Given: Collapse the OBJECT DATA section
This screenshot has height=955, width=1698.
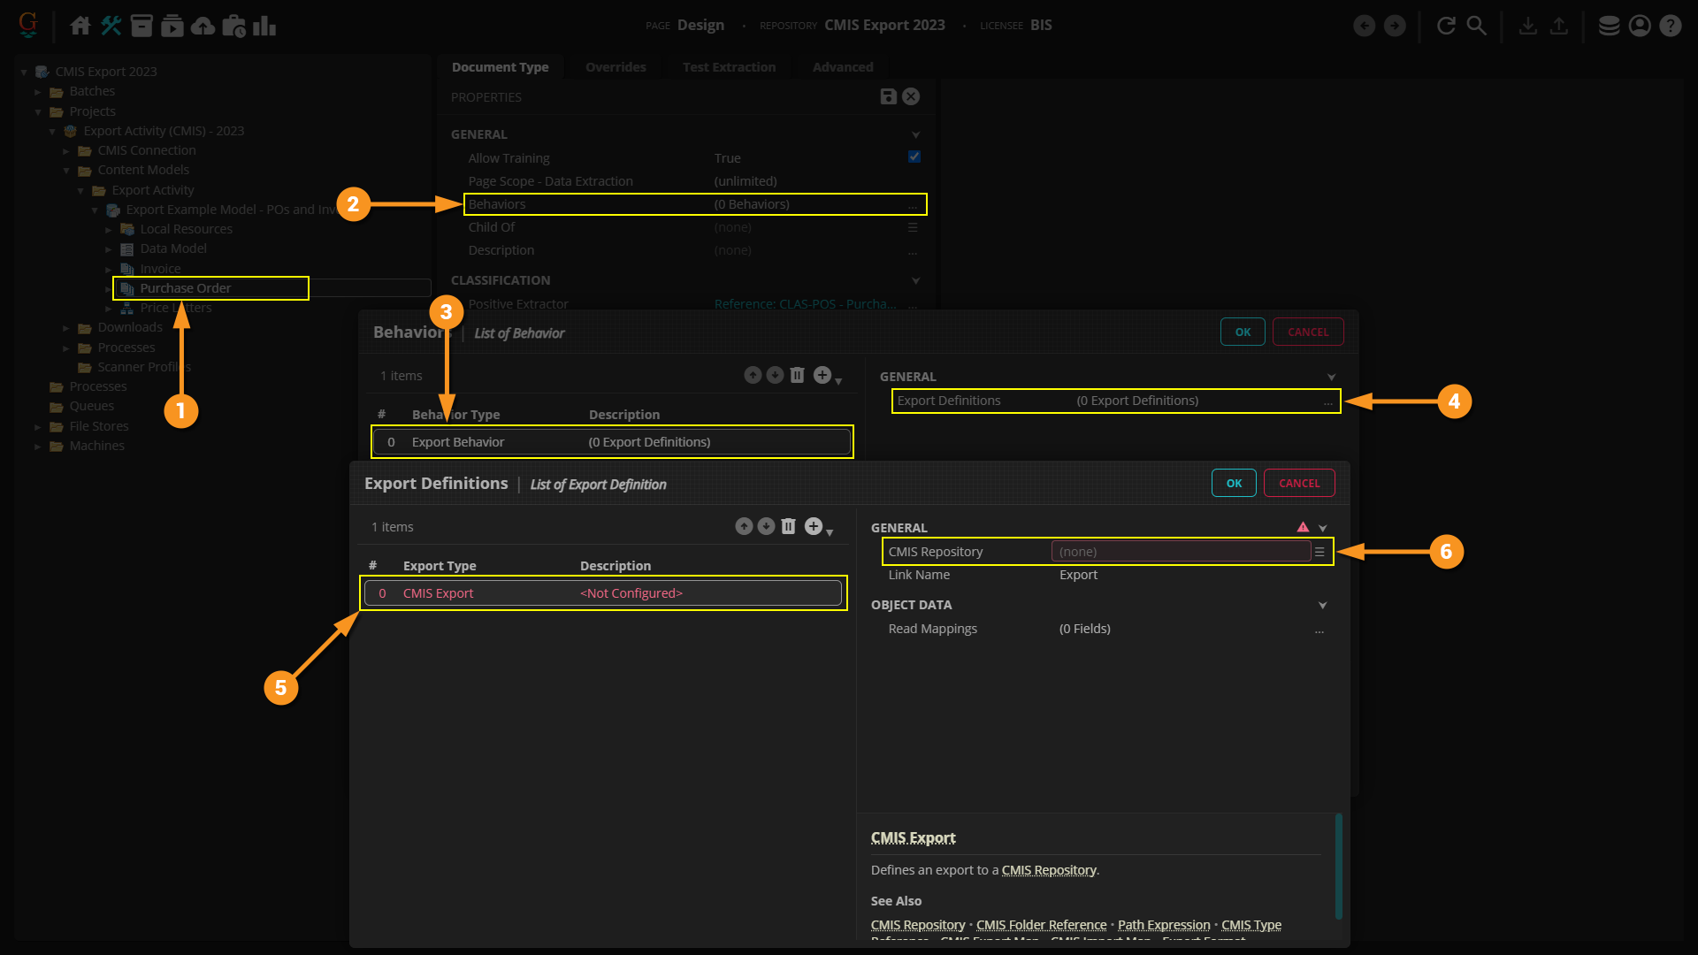Looking at the screenshot, I should click(1322, 605).
